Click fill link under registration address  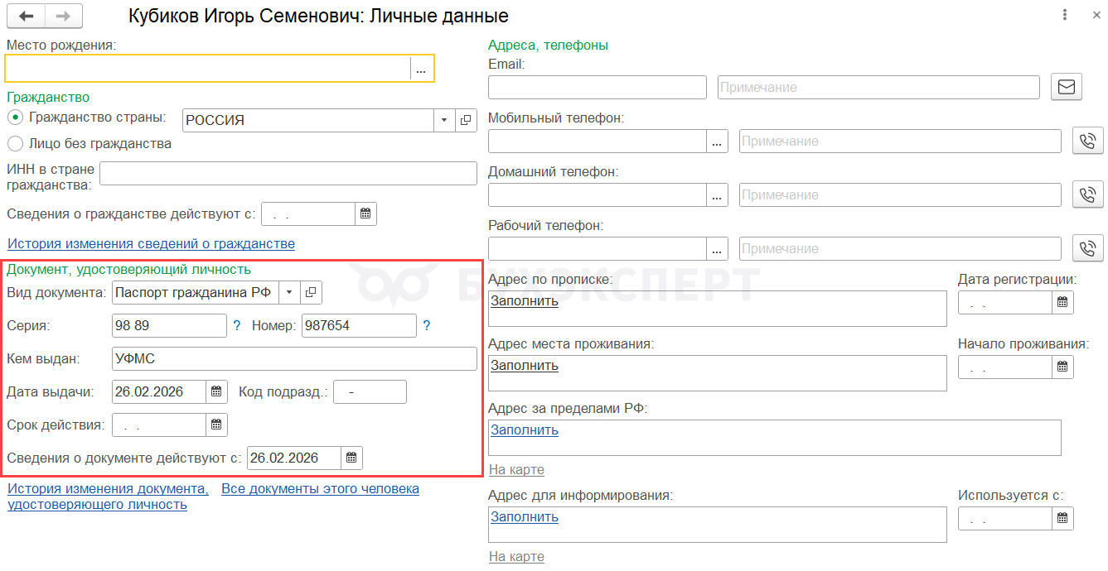click(x=524, y=301)
